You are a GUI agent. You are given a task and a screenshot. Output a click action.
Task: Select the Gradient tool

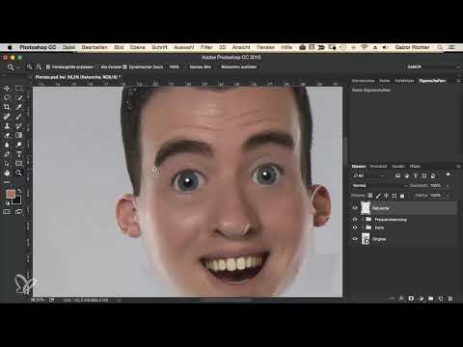click(18, 135)
